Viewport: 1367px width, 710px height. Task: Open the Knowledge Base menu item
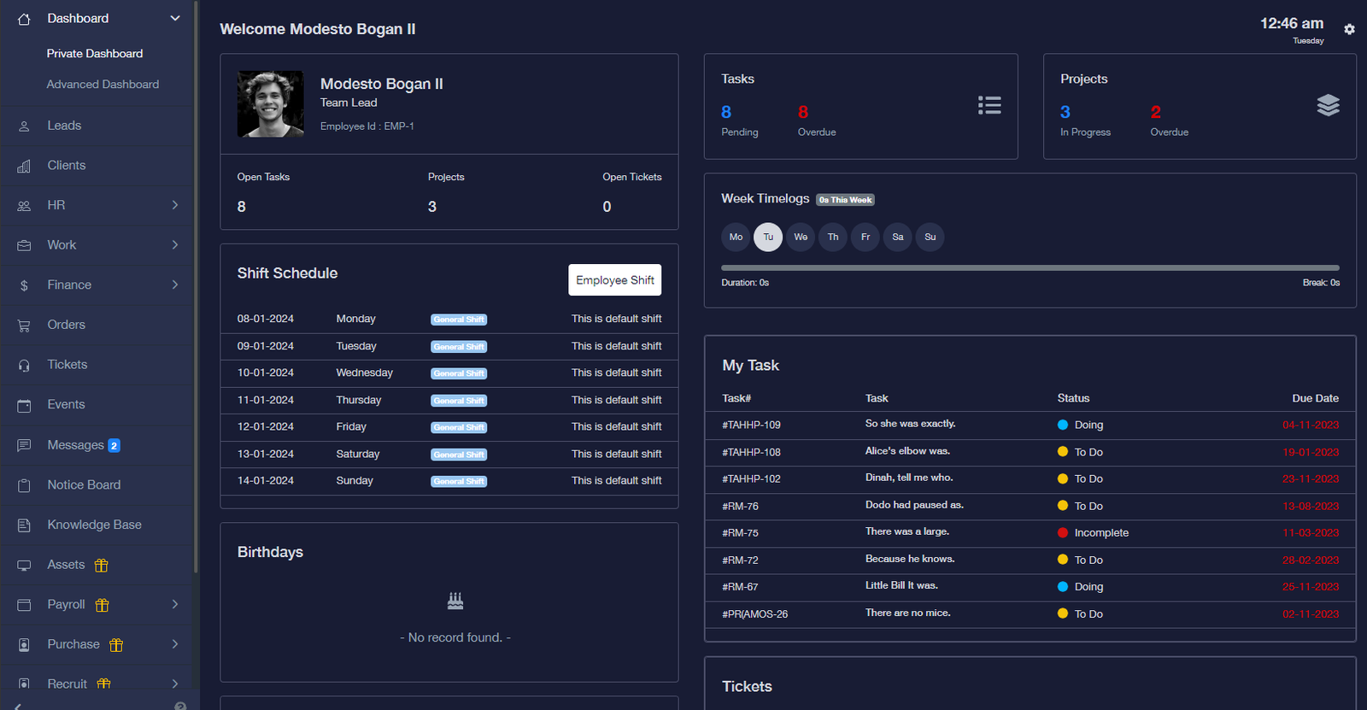tap(95, 525)
